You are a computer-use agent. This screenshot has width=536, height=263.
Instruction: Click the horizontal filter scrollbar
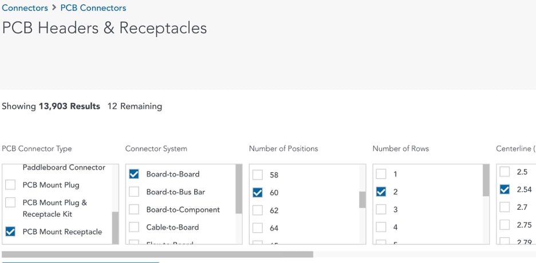click(x=157, y=254)
